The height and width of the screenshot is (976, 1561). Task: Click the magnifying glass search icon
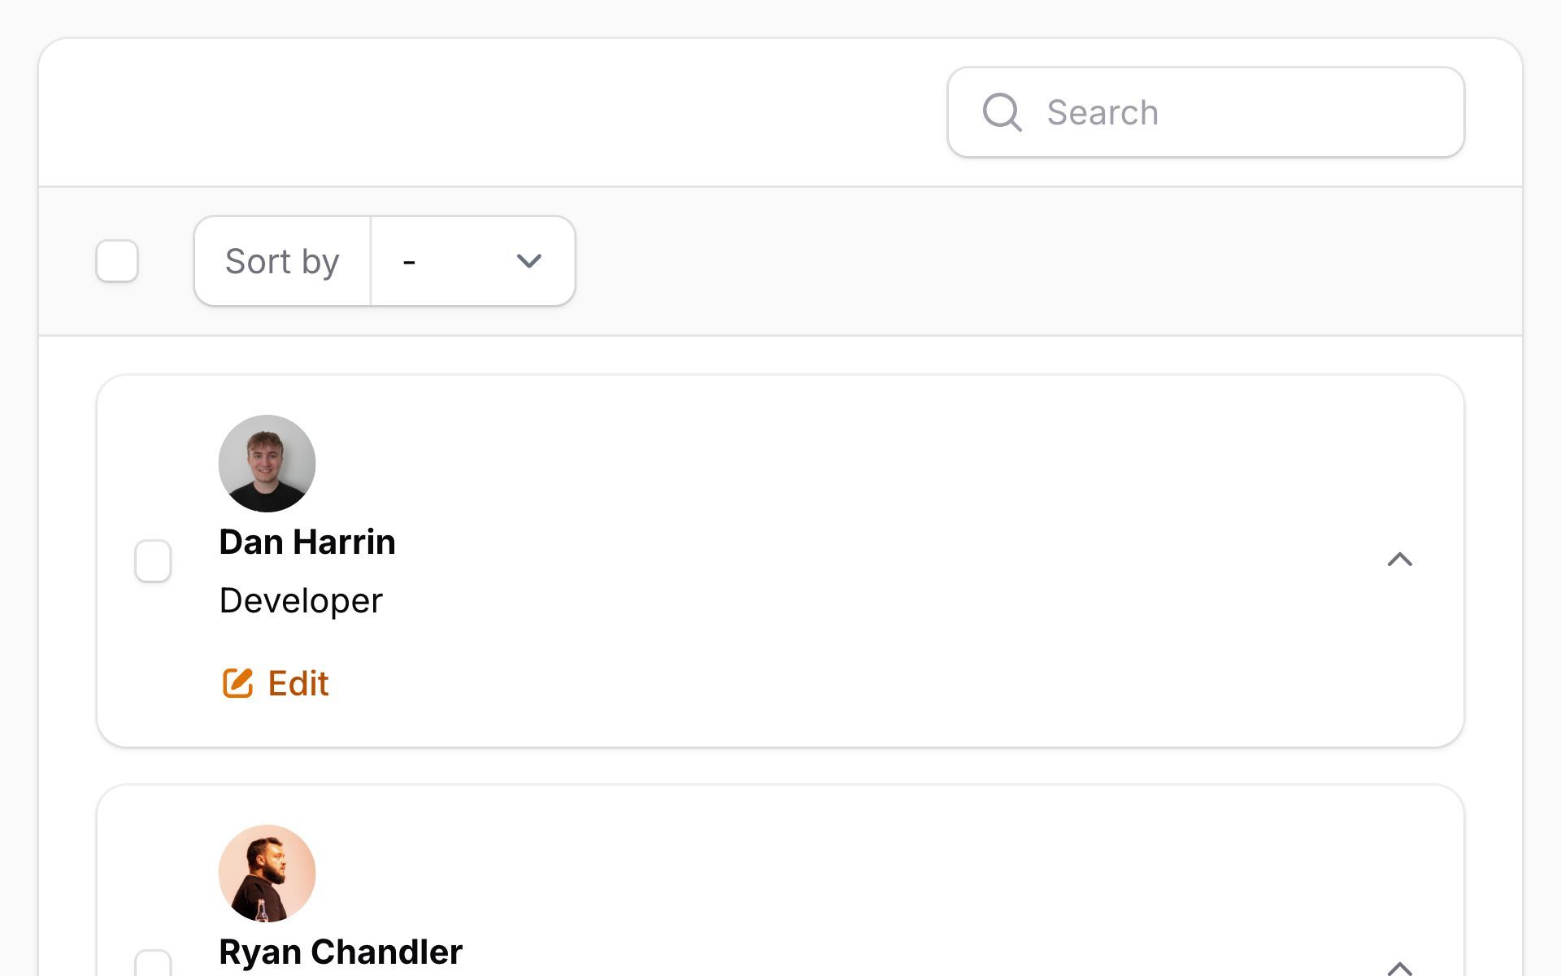(x=1002, y=112)
